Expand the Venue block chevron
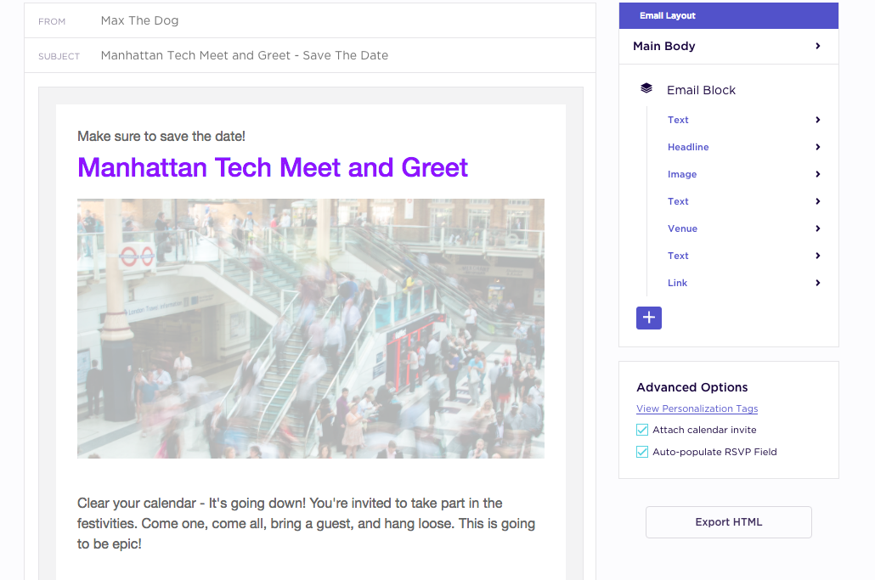 817,228
